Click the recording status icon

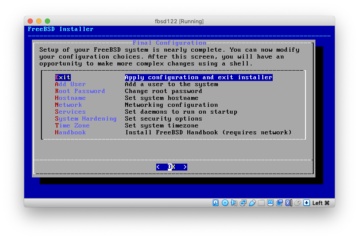[x=280, y=203]
